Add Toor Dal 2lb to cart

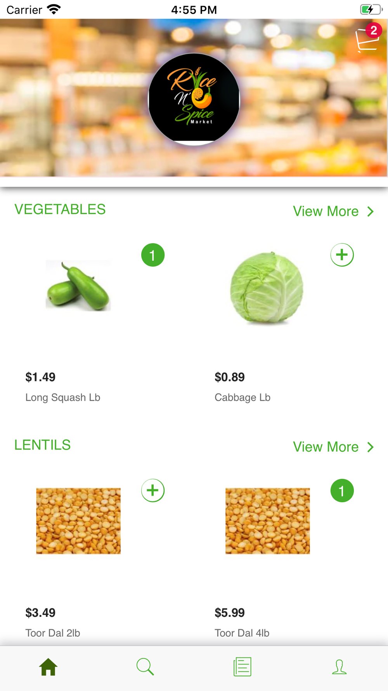tap(152, 490)
